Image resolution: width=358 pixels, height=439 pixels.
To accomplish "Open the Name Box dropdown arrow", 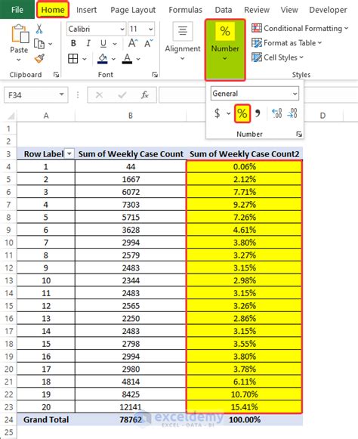I will click(x=62, y=95).
